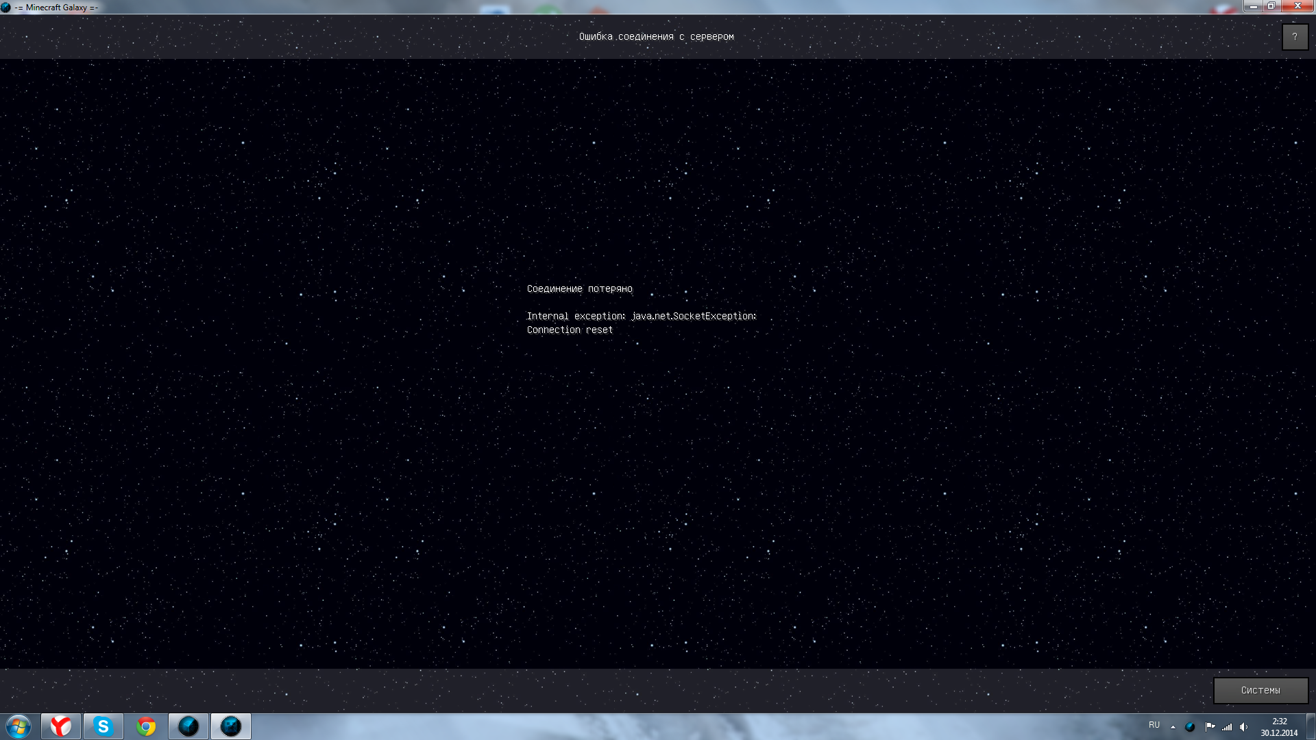Click the 'Internal exception' error line
Screen dimensions: 1316x740
coord(642,317)
